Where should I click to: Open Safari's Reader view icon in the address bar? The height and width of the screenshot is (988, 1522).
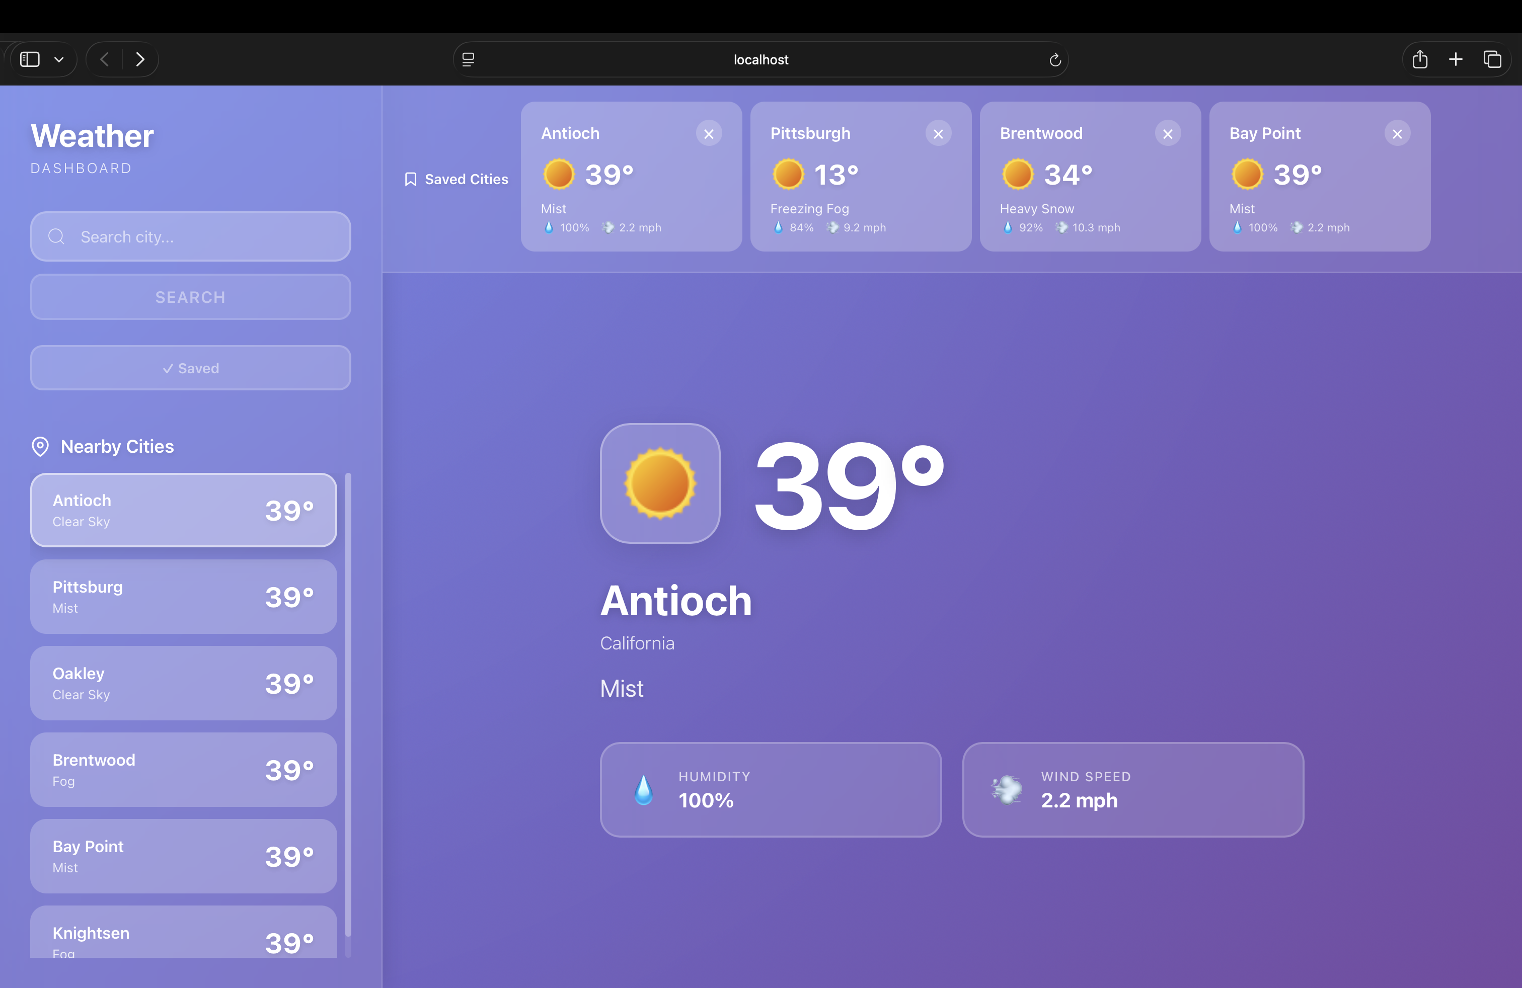[468, 59]
